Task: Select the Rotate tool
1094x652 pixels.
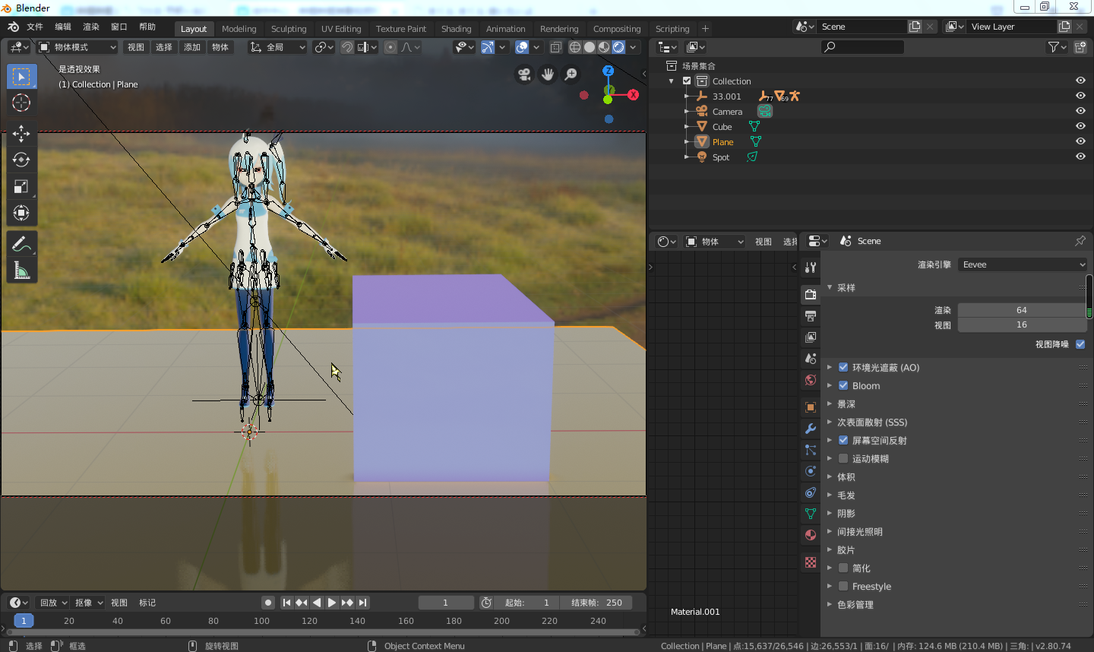Action: 21,160
